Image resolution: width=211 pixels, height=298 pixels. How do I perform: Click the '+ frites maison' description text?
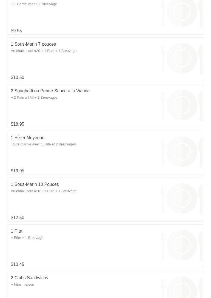pyautogui.click(x=22, y=285)
